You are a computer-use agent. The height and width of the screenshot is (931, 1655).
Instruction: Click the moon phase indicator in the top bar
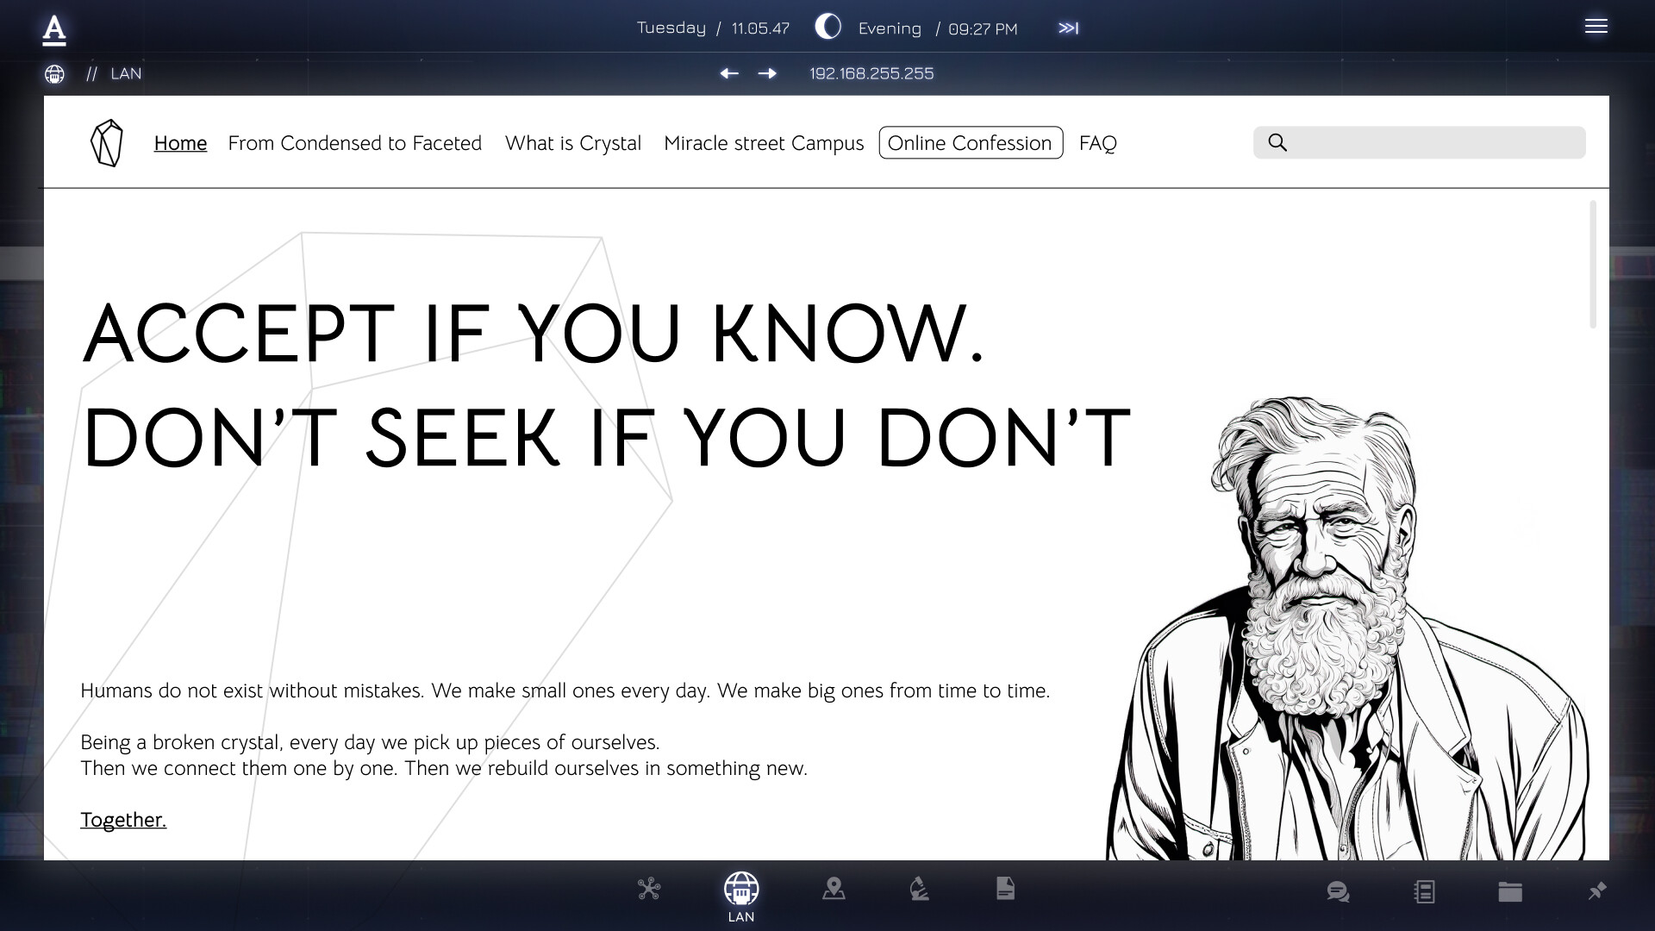point(827,27)
